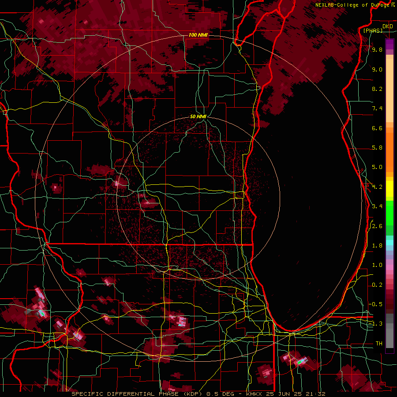Click the 1.8 value on the scale

click(x=377, y=246)
